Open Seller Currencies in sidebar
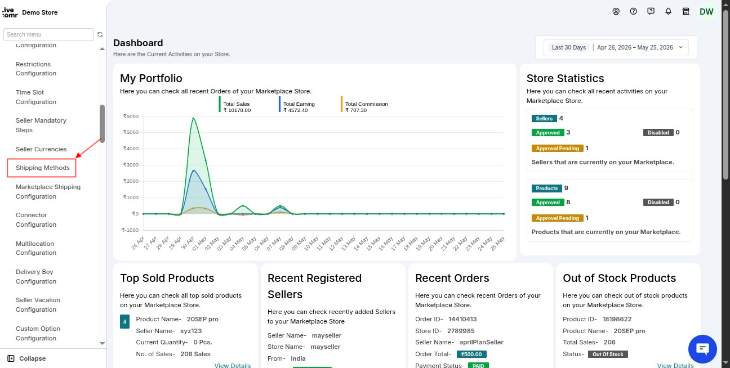 41,149
